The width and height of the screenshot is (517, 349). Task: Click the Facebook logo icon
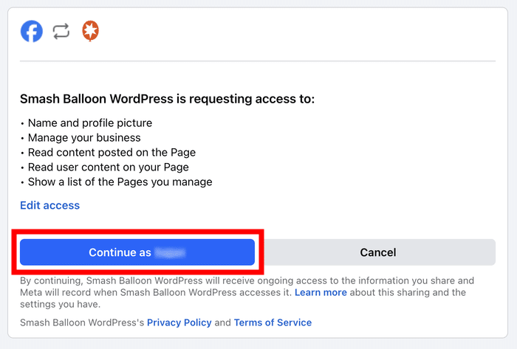32,31
